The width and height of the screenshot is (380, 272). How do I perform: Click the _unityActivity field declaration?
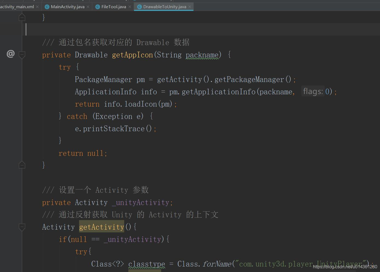point(140,203)
